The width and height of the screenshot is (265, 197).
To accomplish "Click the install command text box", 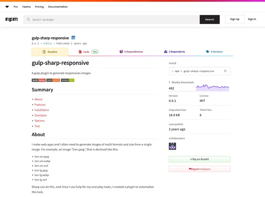I will 200,71.
